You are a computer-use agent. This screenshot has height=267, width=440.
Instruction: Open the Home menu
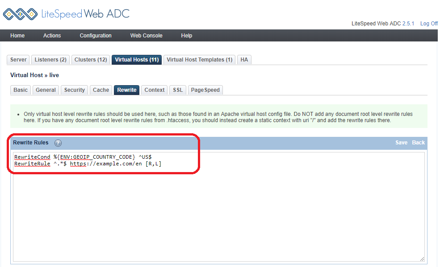pos(17,36)
